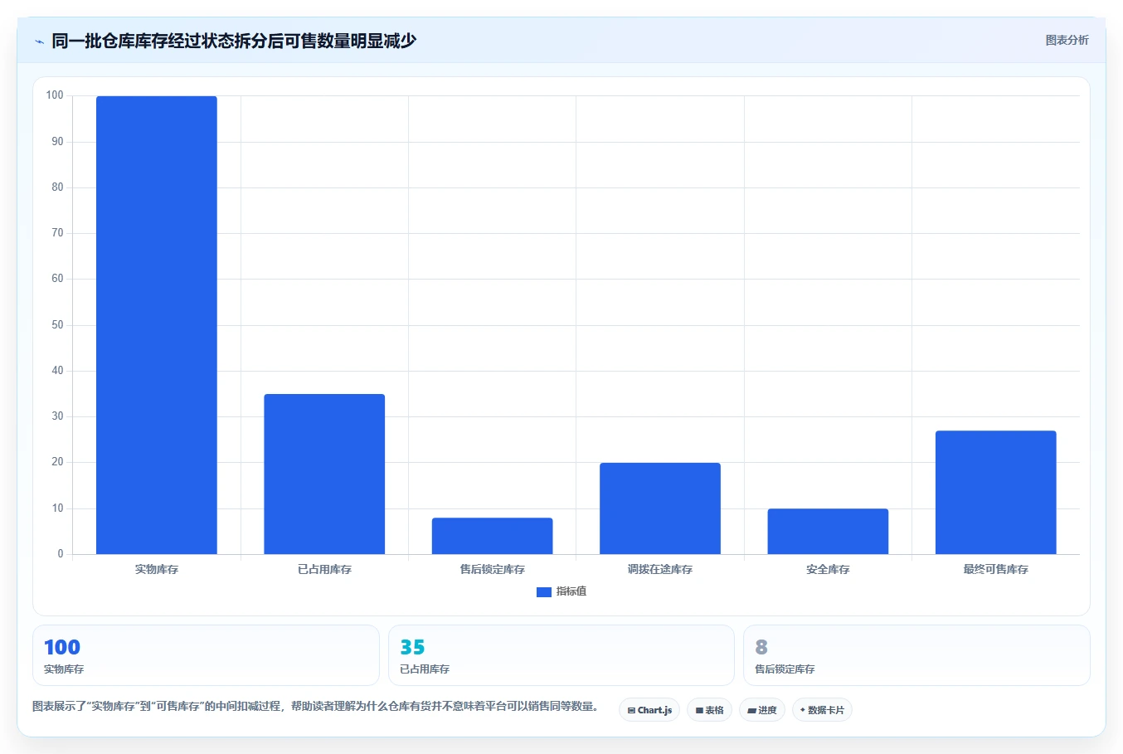
Task: Click the icon inside the Chart.js chip
Action: 631,711
